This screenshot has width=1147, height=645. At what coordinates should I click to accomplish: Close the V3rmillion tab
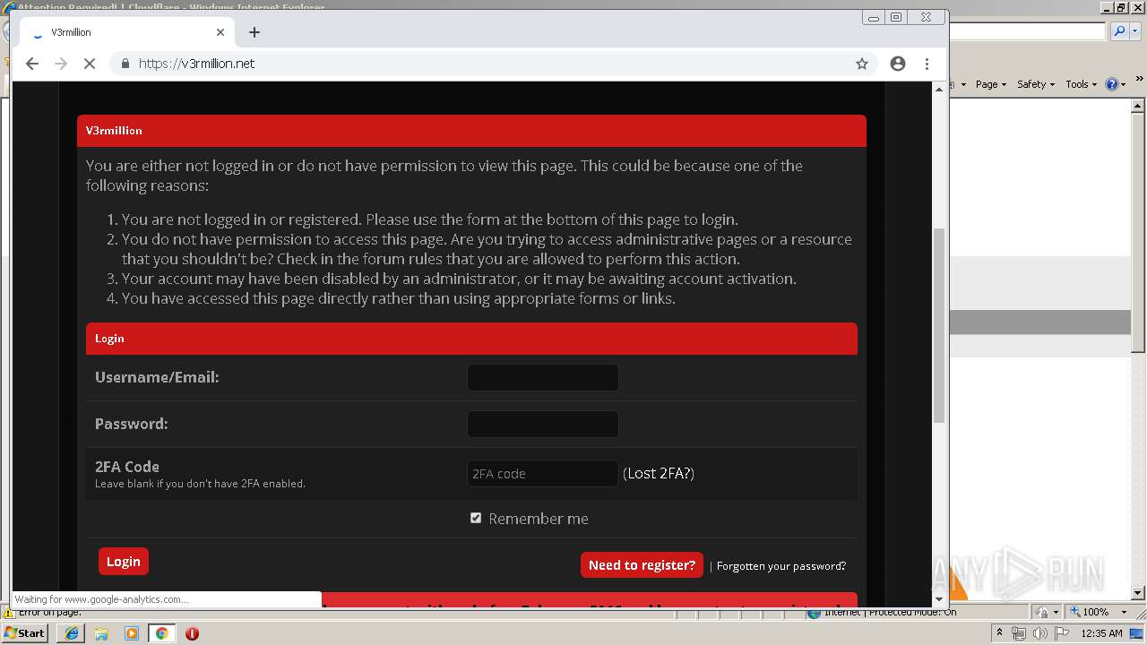[x=220, y=32]
